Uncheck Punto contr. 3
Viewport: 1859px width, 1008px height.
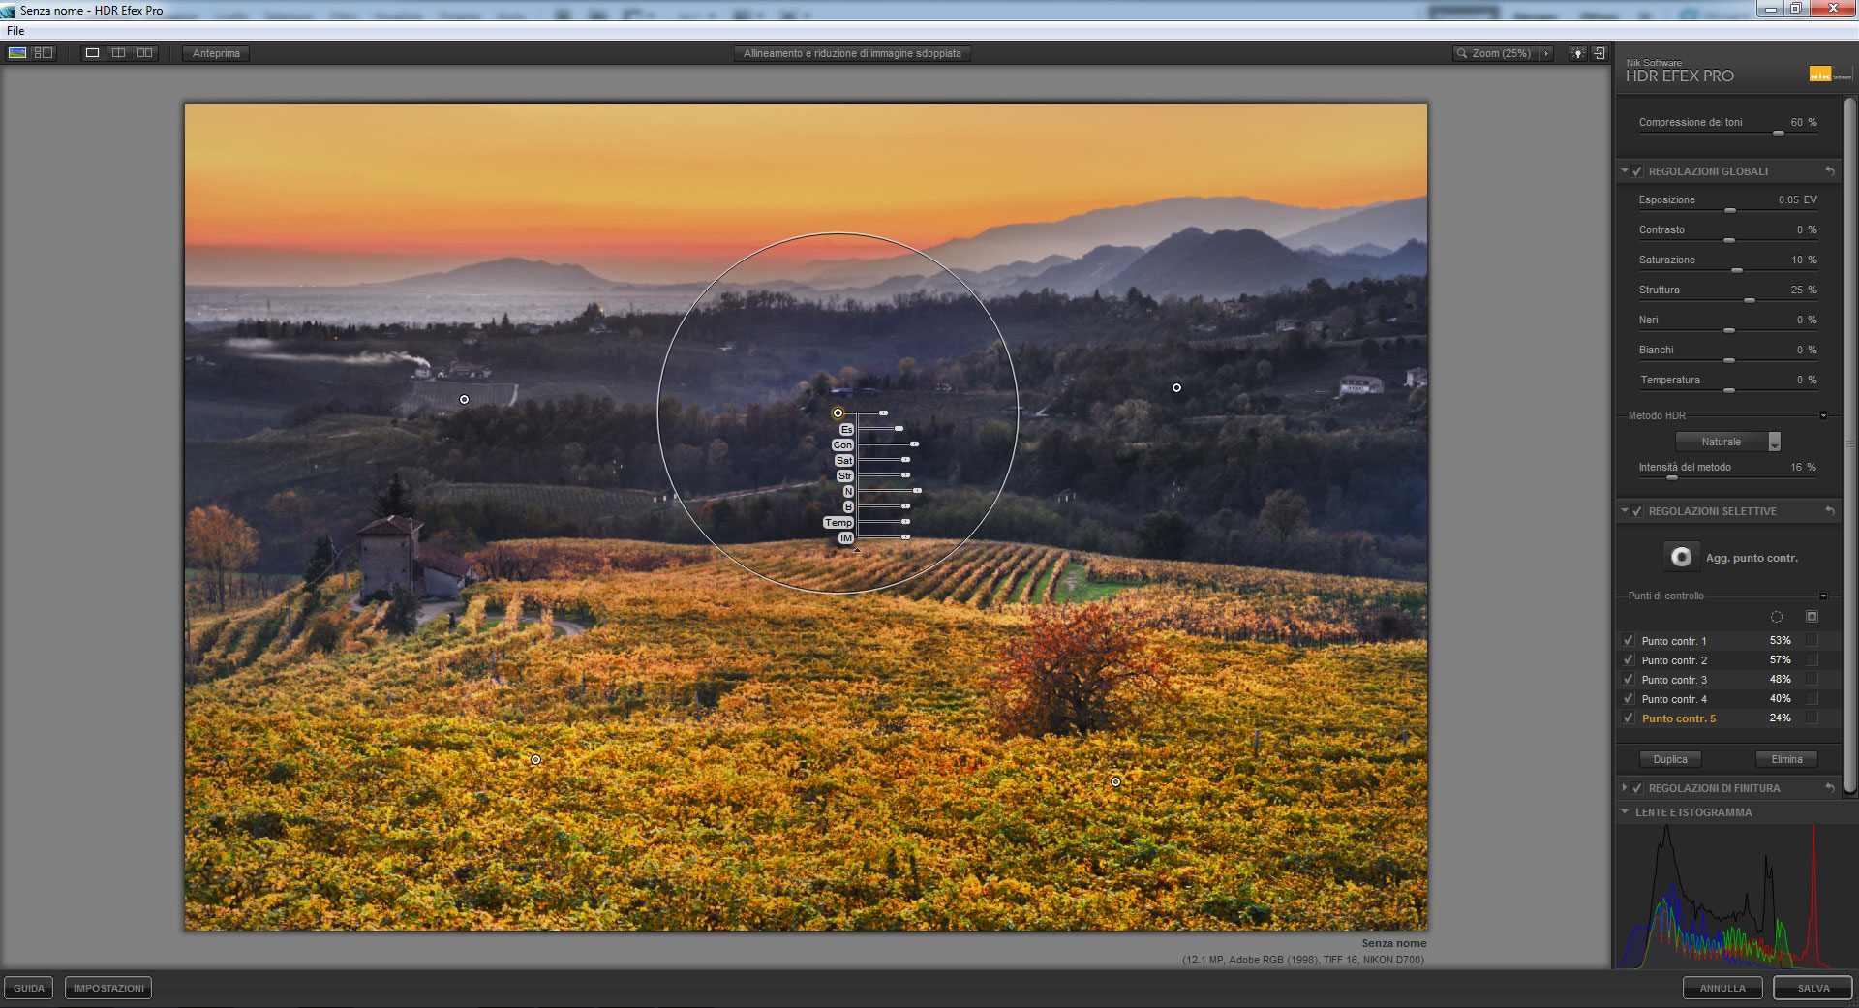[1629, 680]
